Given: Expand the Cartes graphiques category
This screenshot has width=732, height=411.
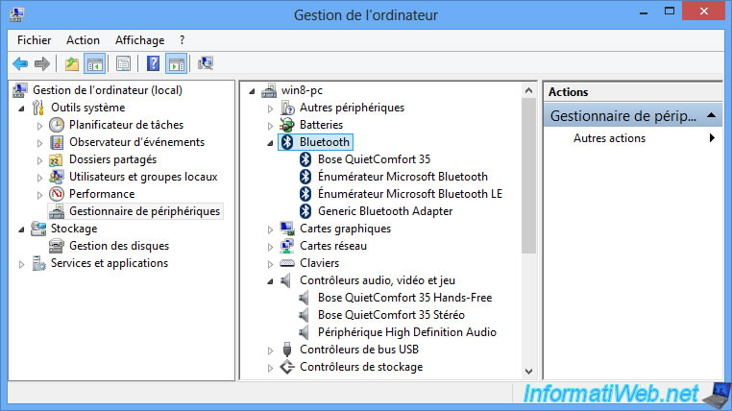Looking at the screenshot, I should [270, 229].
